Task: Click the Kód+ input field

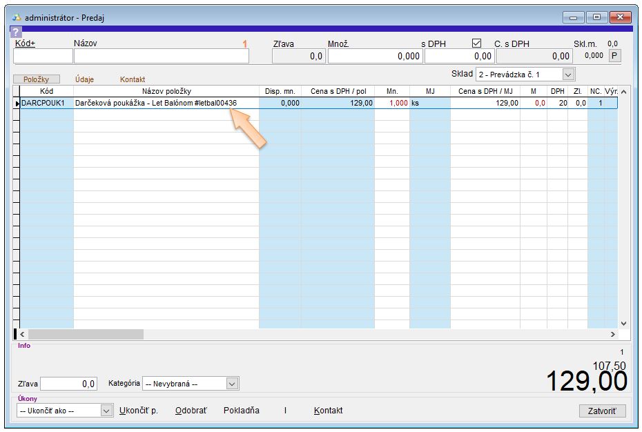Action: tap(43, 57)
